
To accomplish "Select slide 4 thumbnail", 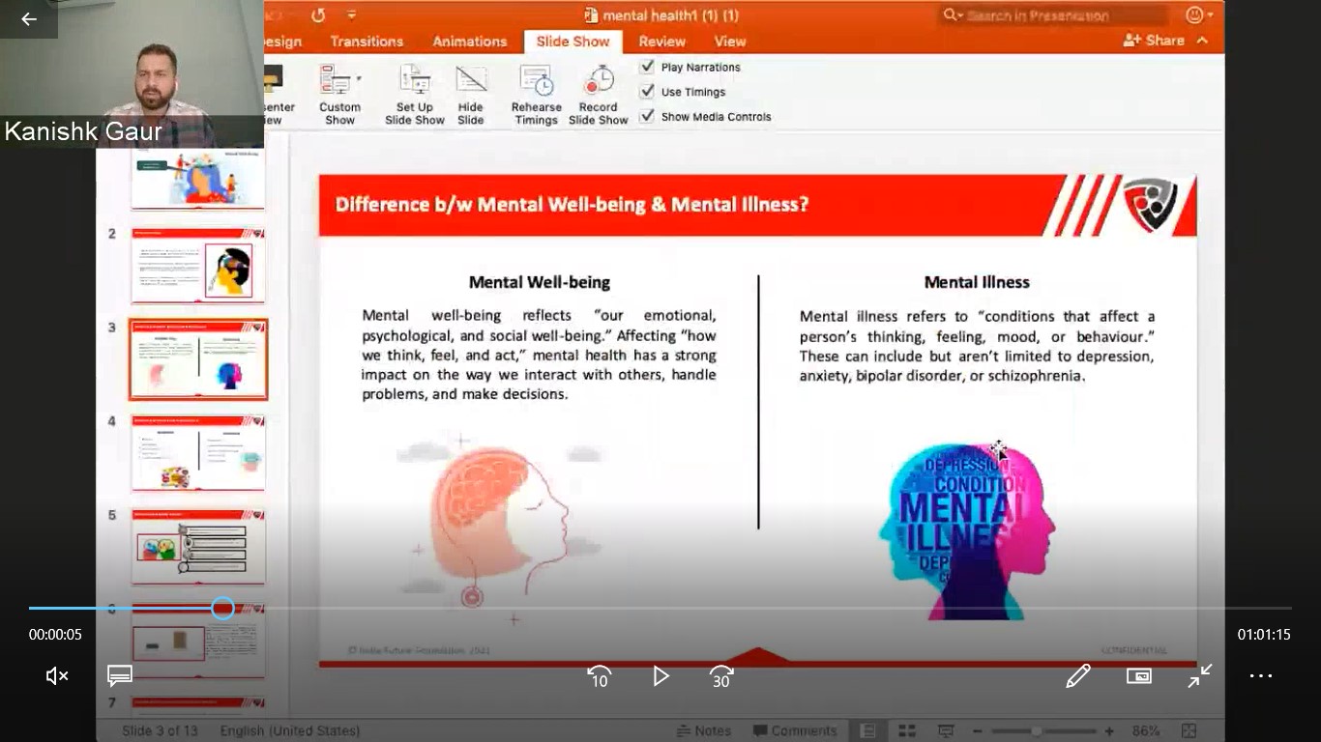I will 198,453.
